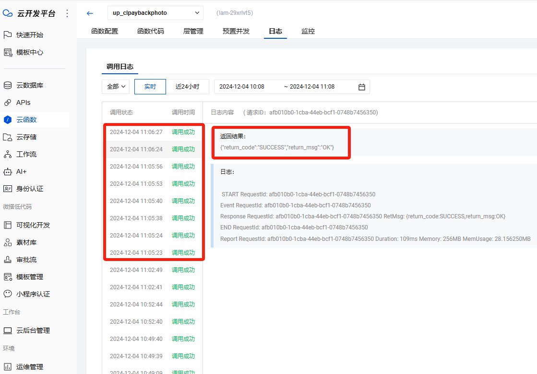The width and height of the screenshot is (537, 374).
Task: Click the Report RequestId log line
Action: click(x=375, y=238)
